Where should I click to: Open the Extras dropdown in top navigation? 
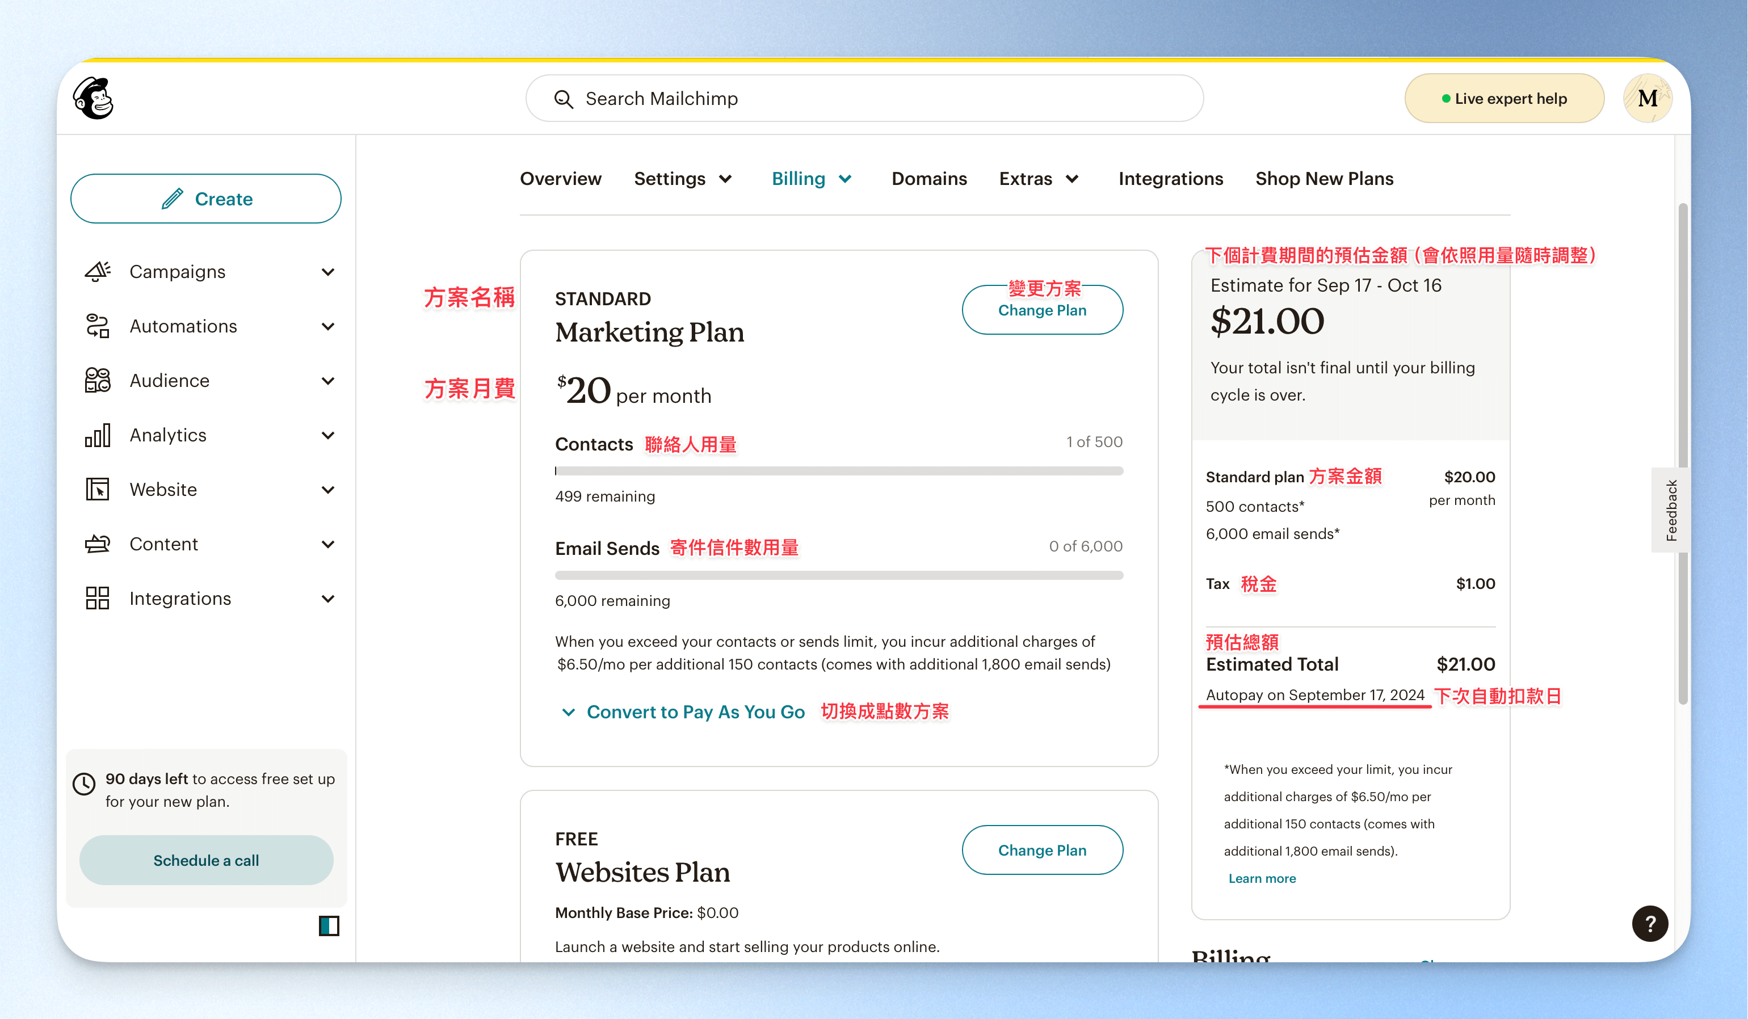(1039, 179)
